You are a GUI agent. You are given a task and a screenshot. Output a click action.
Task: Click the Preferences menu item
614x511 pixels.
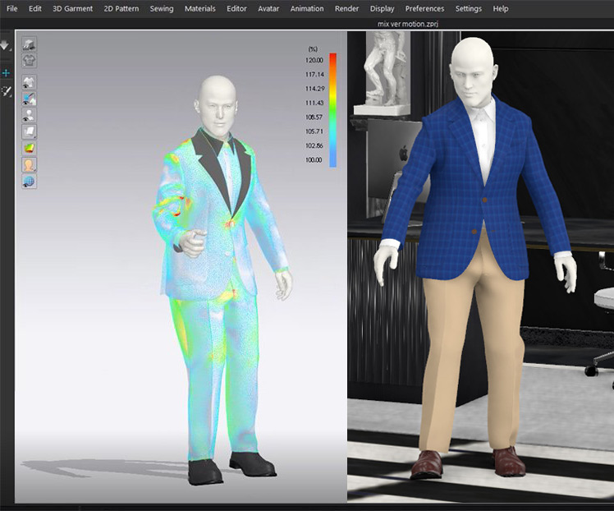tap(424, 8)
